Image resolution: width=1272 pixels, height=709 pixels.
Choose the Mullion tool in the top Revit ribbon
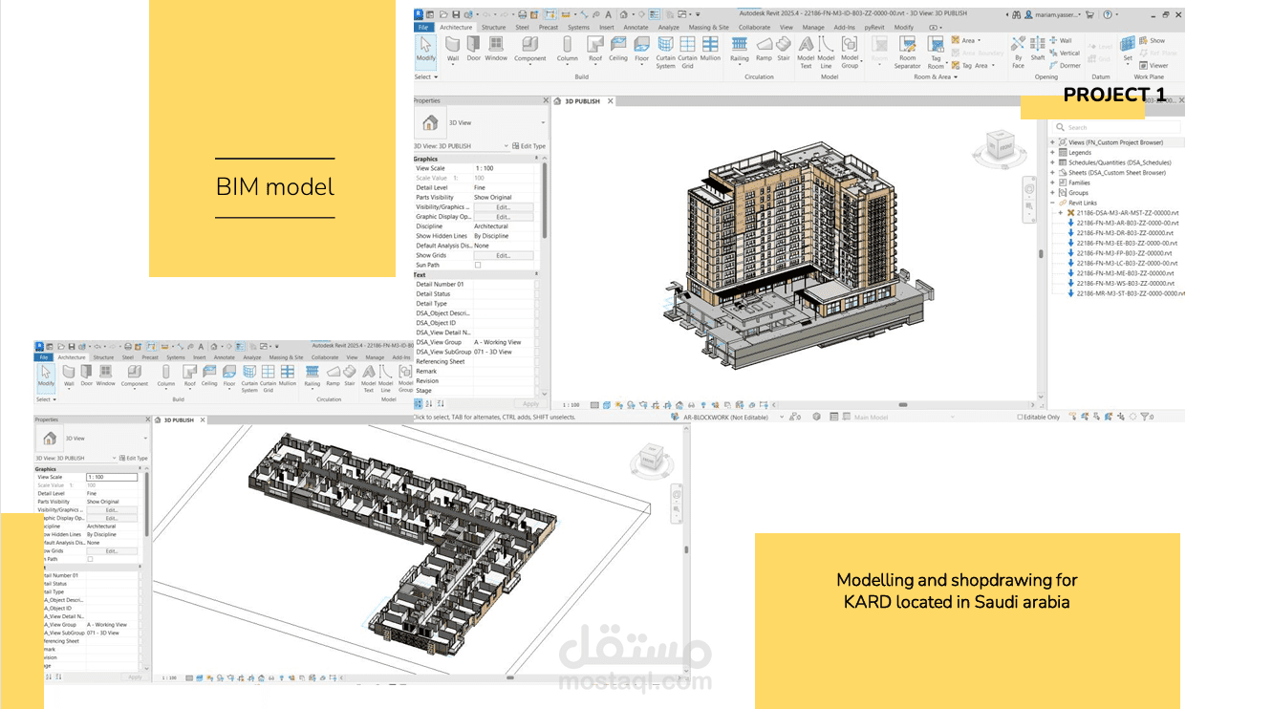pyautogui.click(x=710, y=48)
